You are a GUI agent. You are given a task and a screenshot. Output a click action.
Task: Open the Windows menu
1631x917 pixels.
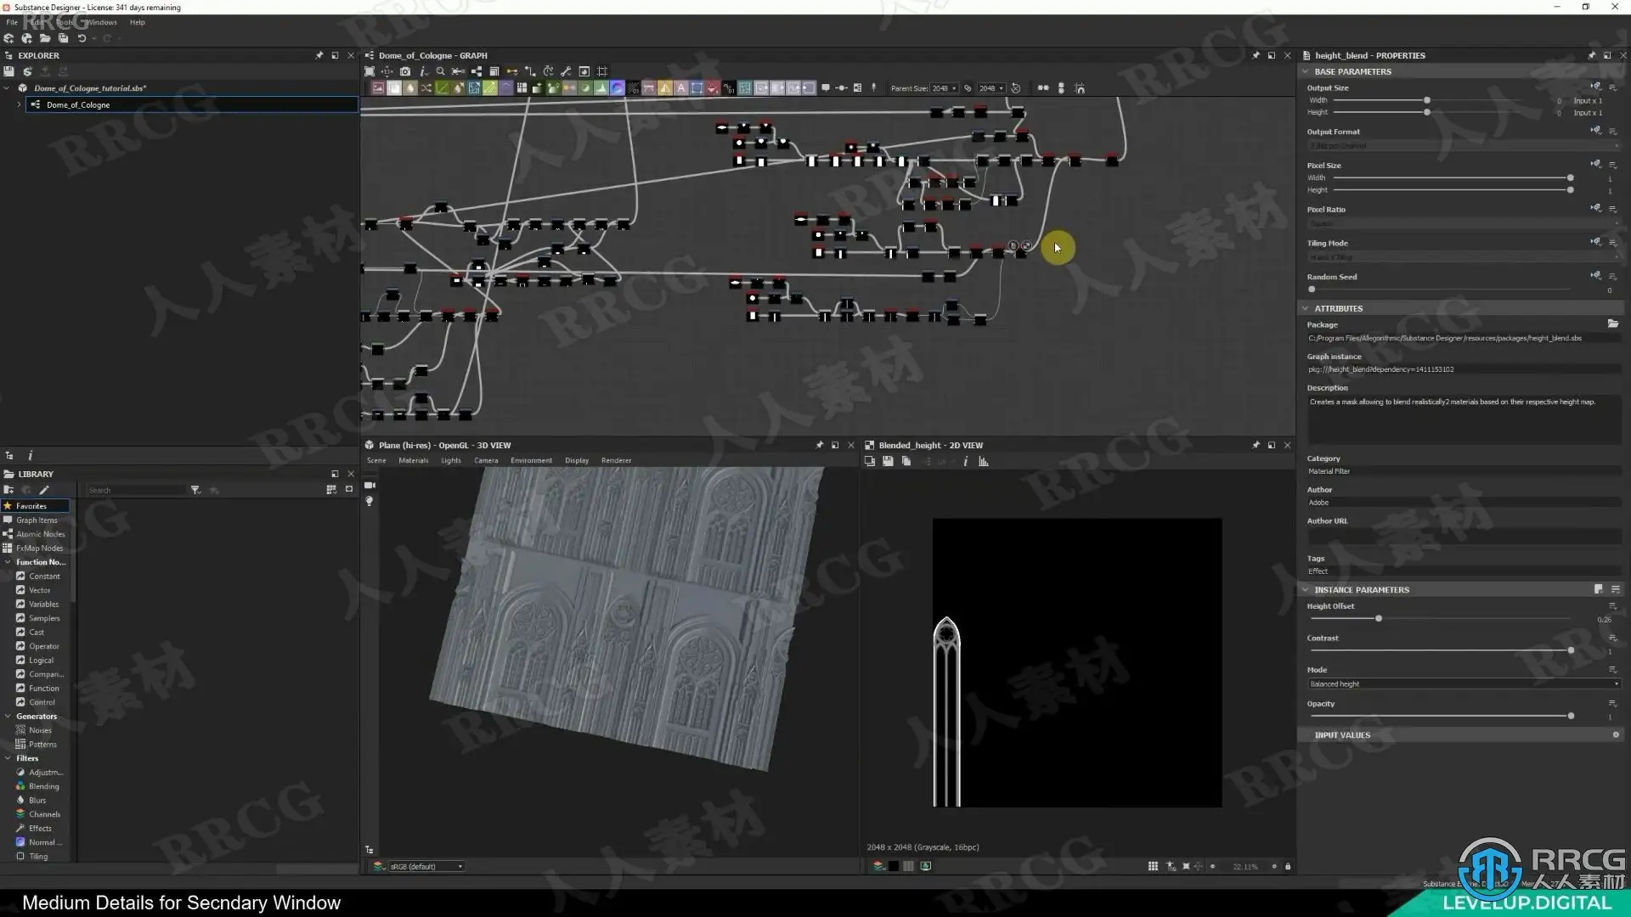(101, 22)
